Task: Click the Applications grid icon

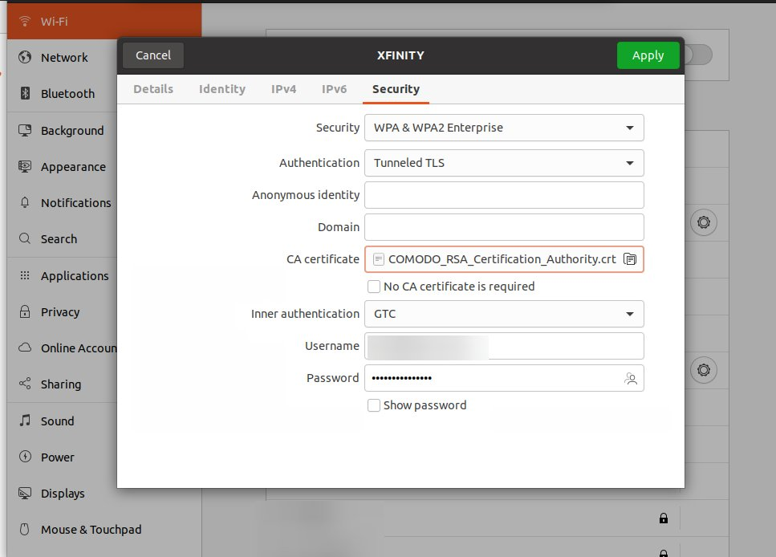Action: [x=25, y=275]
